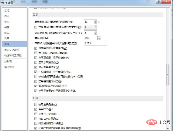Click info icon next to 后台打印

pyautogui.click(x=53, y=109)
